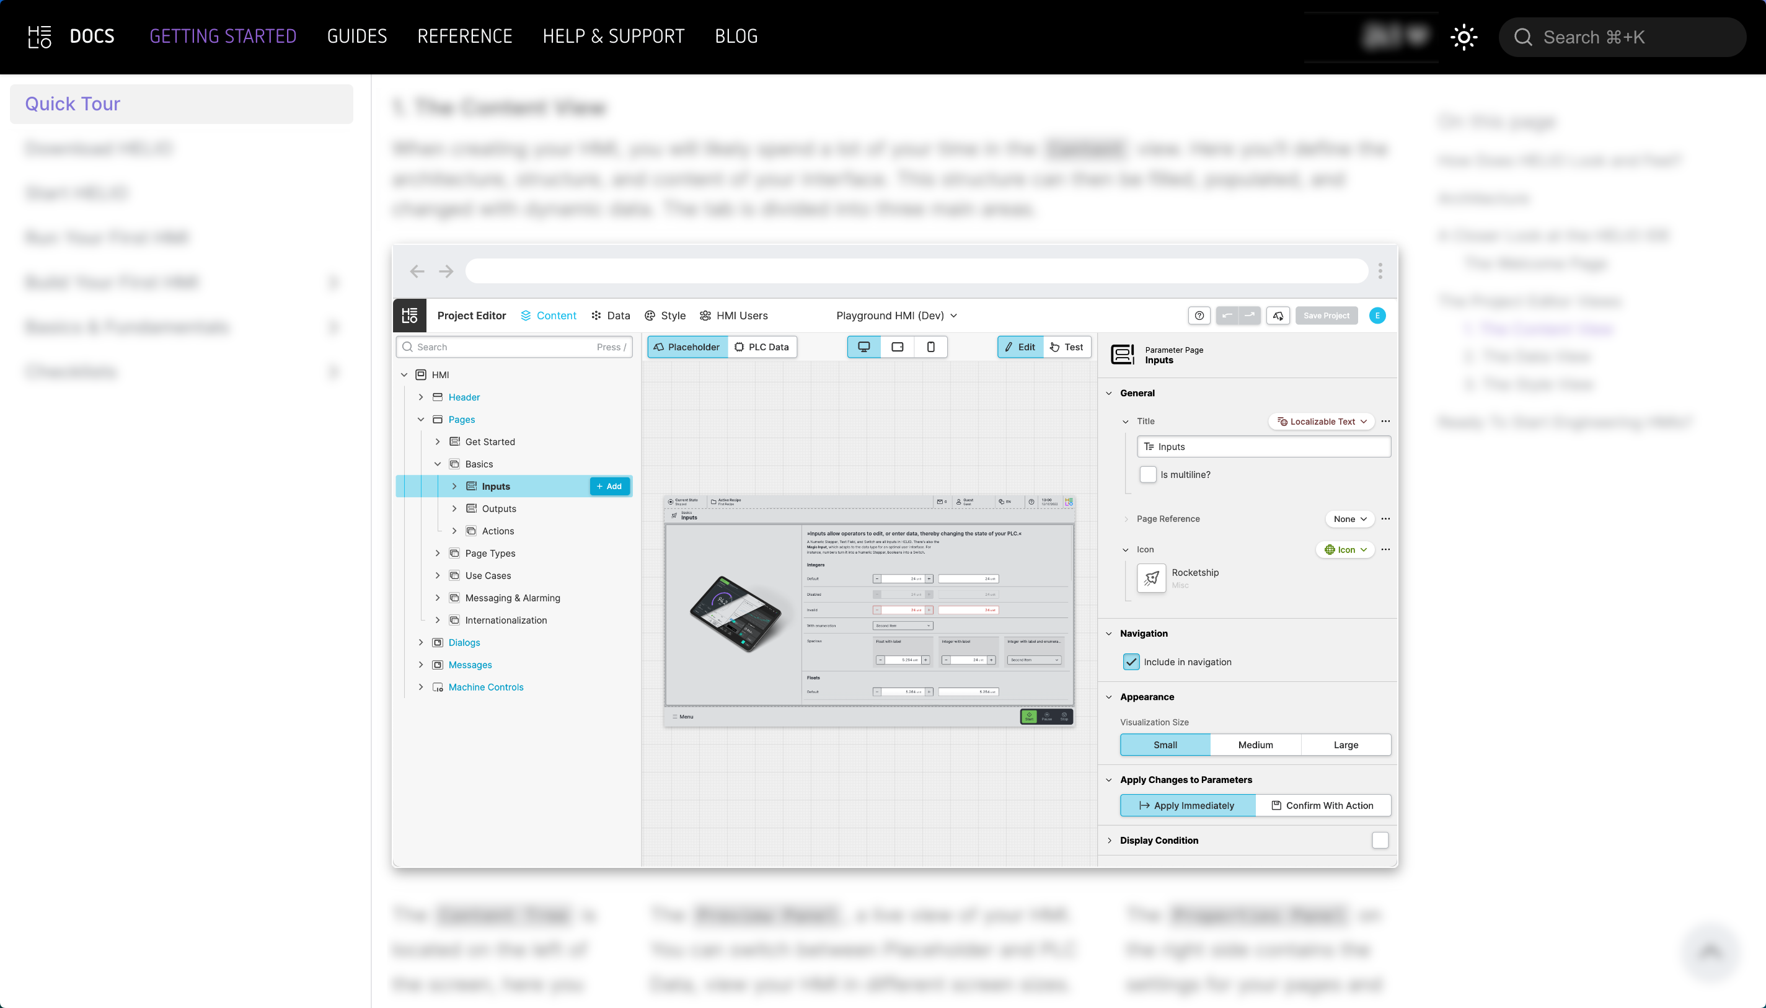Switch to the Data tab
The image size is (1766, 1008).
click(611, 316)
